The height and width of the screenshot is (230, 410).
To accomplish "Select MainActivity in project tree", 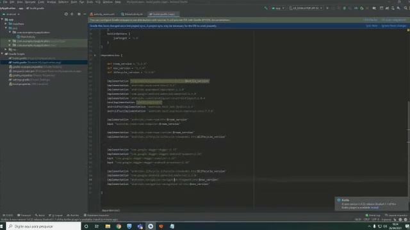I will point(26,37).
